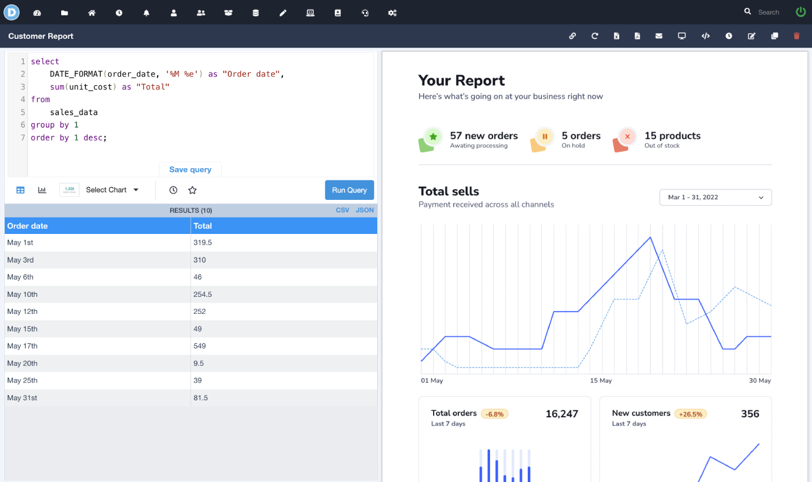Image resolution: width=812 pixels, height=482 pixels.
Task: Select the May 6th row
Action: point(191,277)
